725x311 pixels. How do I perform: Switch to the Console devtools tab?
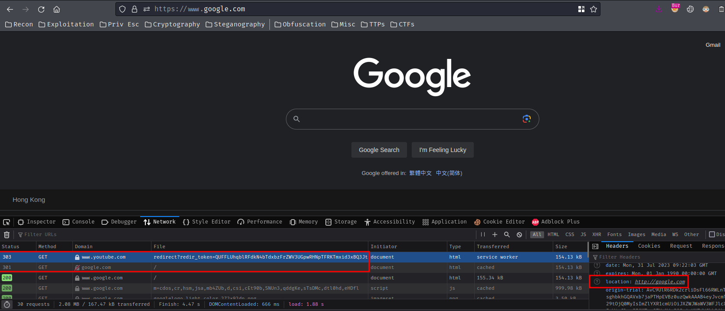click(x=79, y=222)
